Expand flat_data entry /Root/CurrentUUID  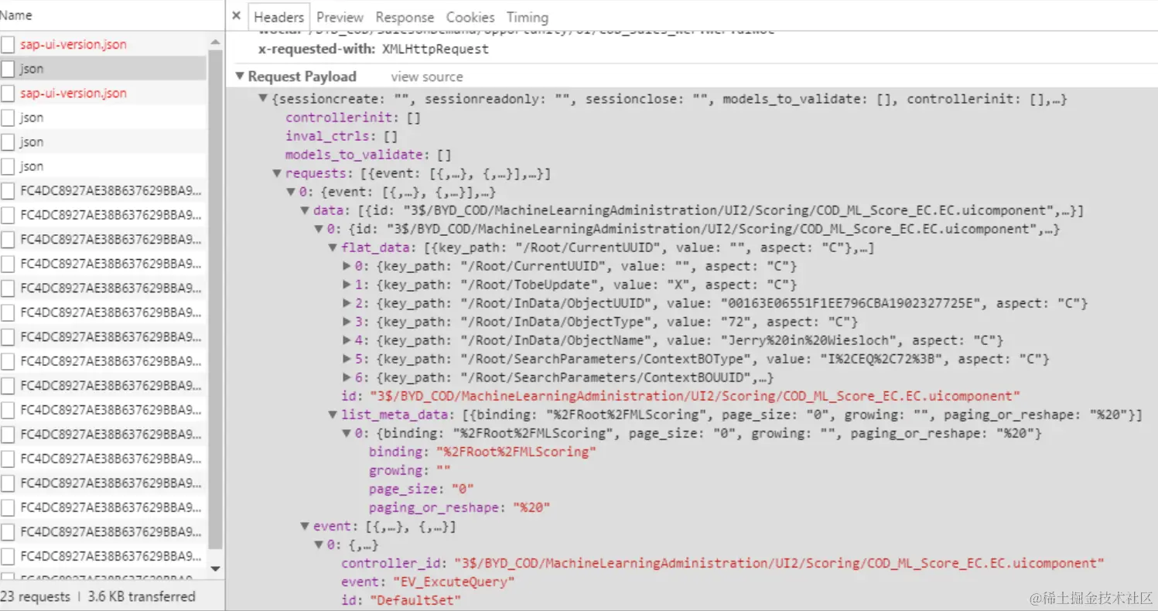point(347,266)
